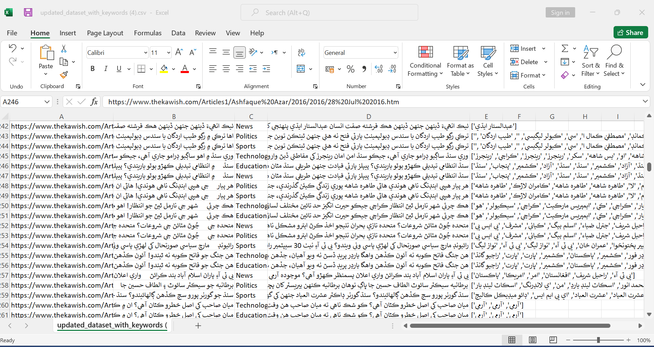Click the AutoSum sigma icon
This screenshot has width=654, height=347.
click(x=565, y=48)
